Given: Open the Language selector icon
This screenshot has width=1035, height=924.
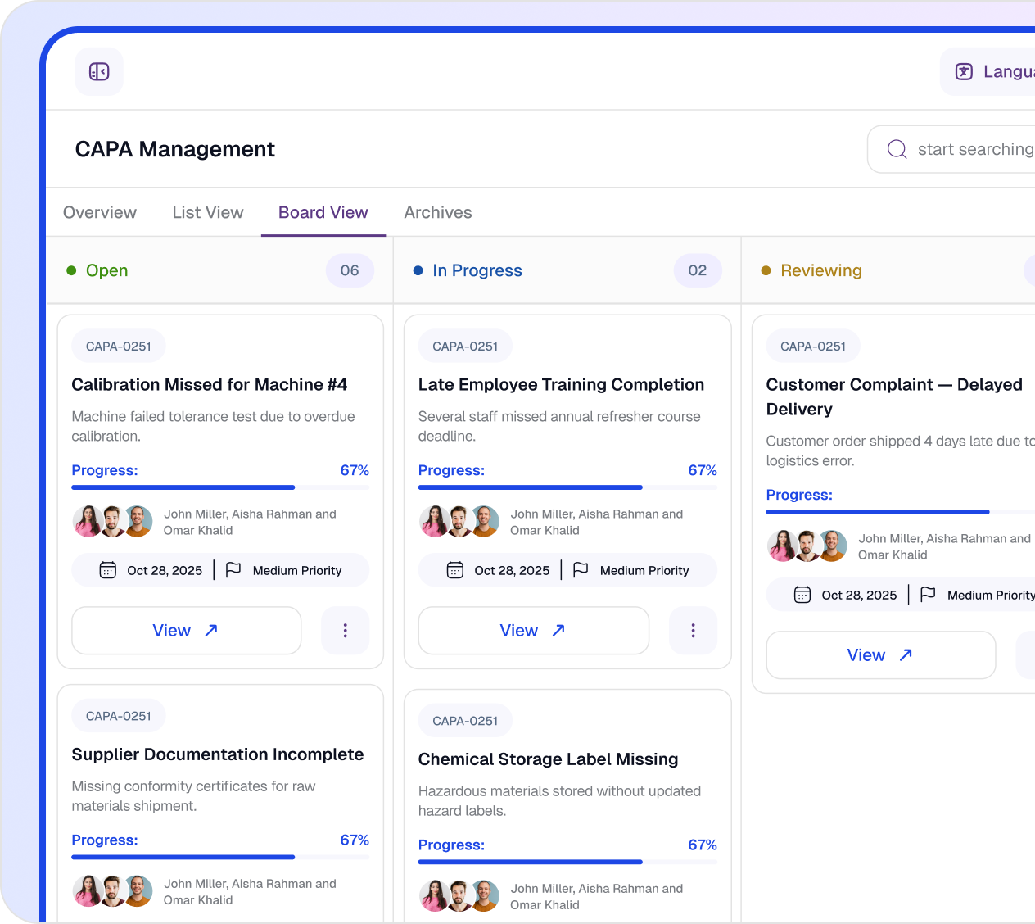Looking at the screenshot, I should [x=964, y=71].
